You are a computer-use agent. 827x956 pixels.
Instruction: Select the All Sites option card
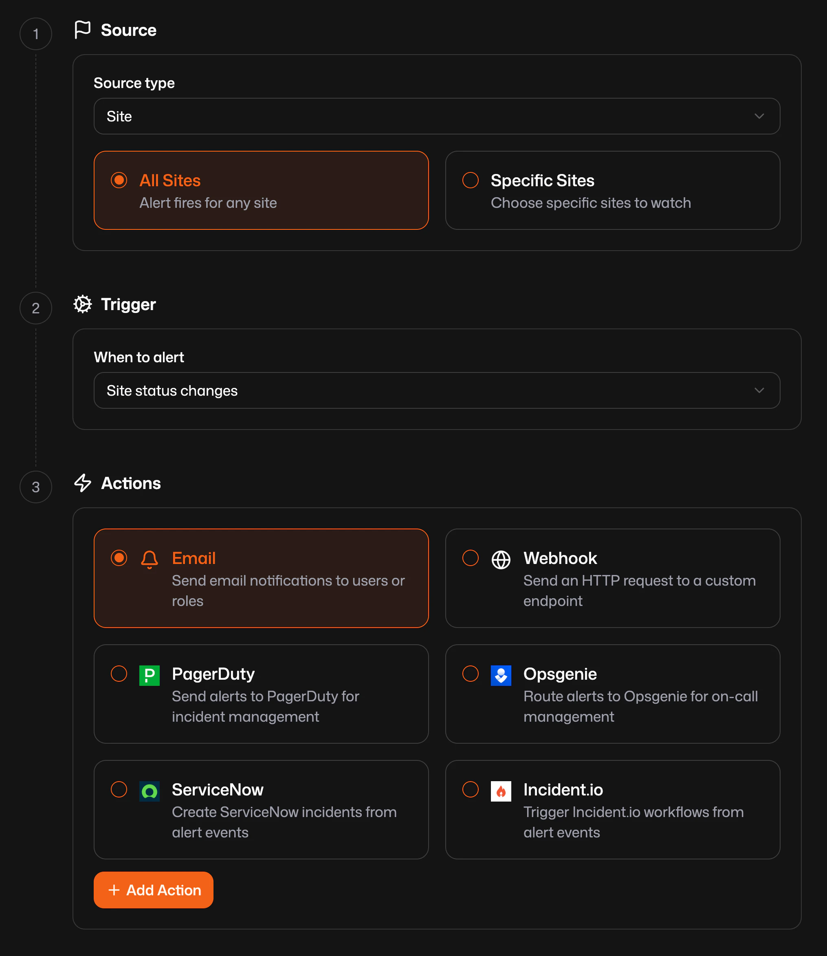tap(261, 190)
